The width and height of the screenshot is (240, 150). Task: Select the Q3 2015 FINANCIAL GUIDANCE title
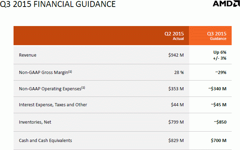click(x=58, y=4)
